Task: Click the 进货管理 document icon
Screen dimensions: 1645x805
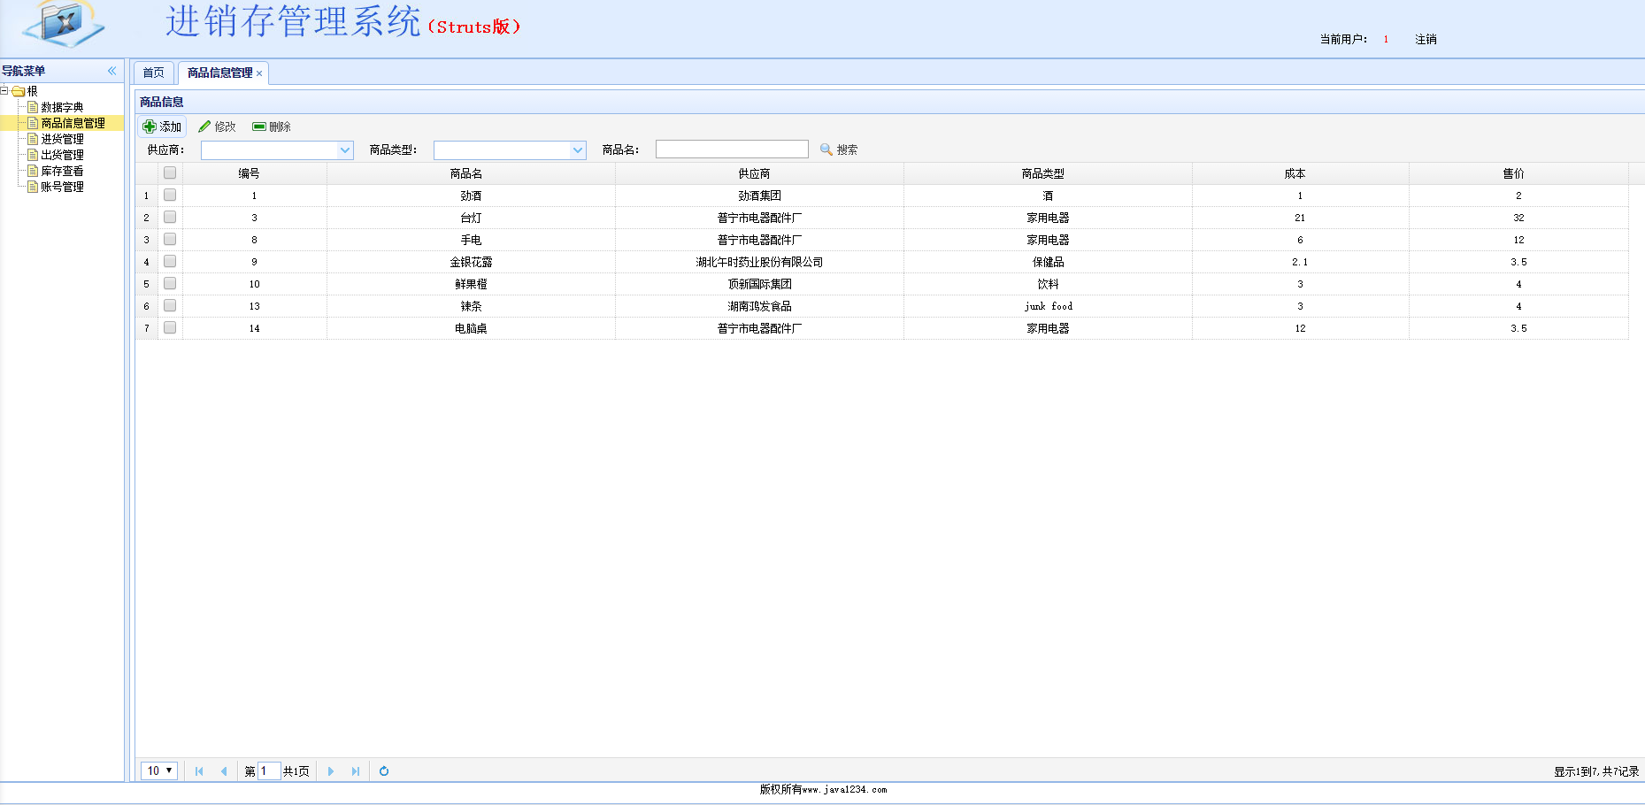Action: pos(33,139)
